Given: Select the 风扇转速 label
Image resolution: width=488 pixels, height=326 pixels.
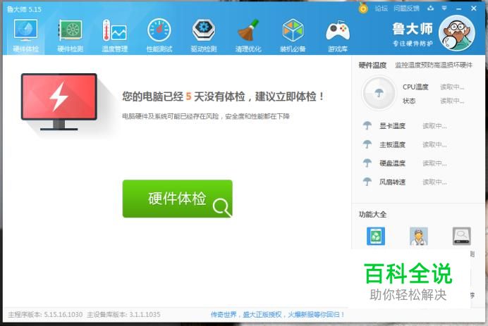Looking at the screenshot, I should [x=392, y=182].
